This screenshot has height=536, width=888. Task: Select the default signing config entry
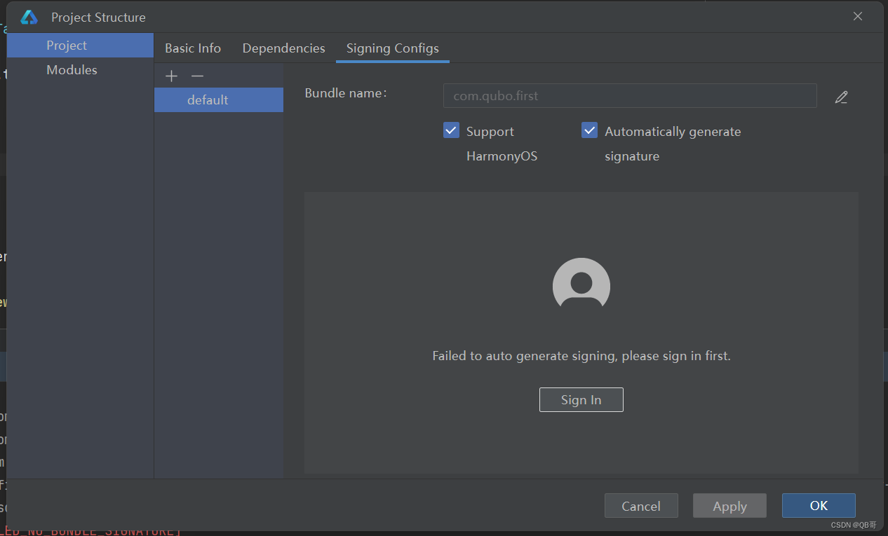coord(208,99)
